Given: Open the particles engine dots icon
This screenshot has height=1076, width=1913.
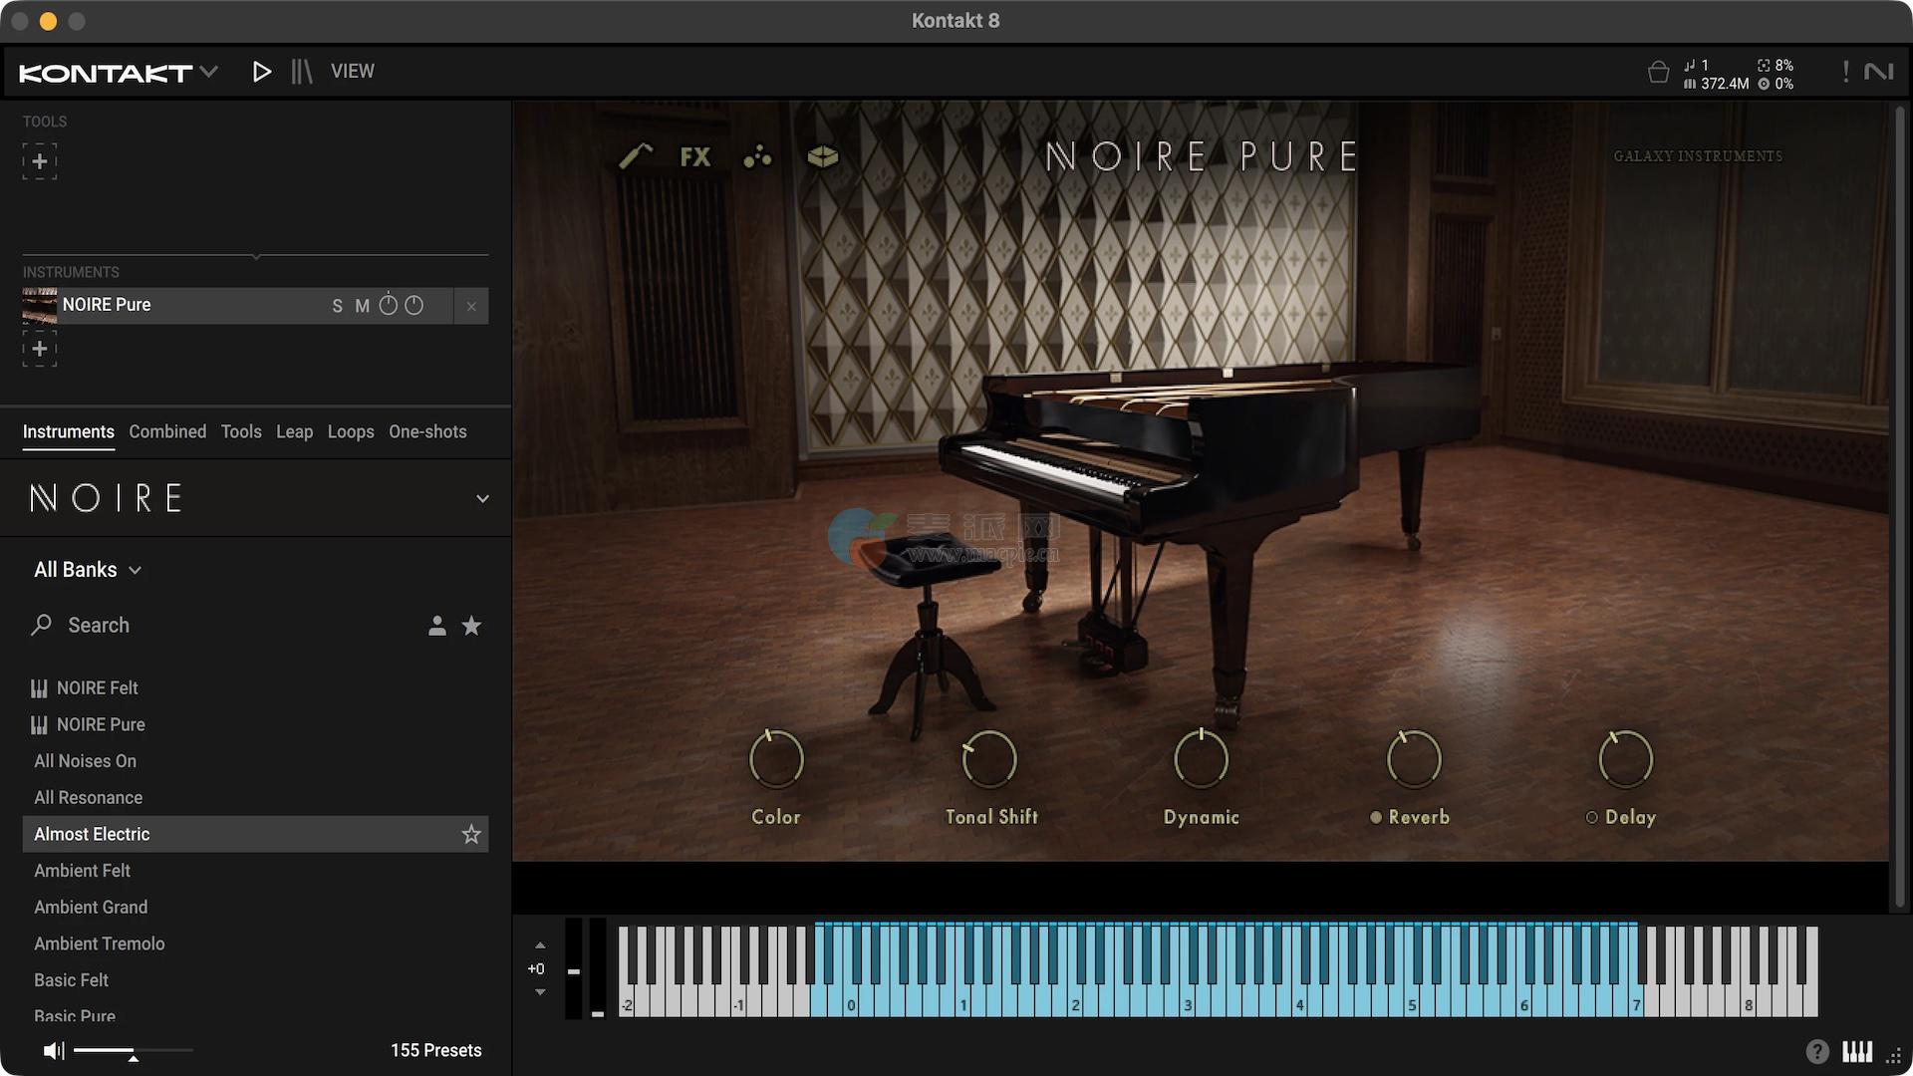Looking at the screenshot, I should tap(757, 156).
